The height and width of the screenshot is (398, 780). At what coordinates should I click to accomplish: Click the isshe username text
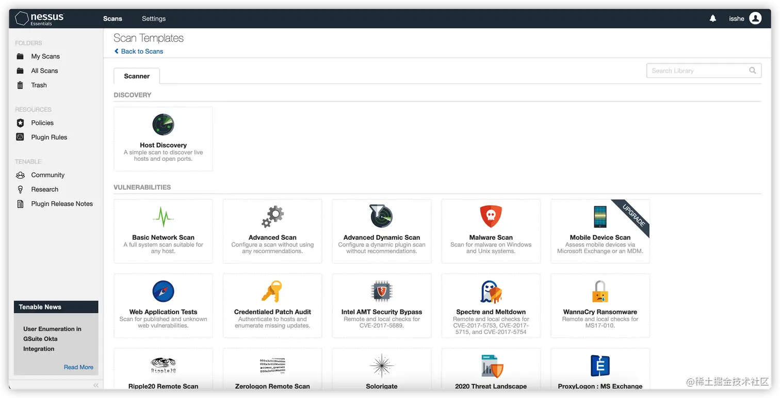tap(736, 19)
